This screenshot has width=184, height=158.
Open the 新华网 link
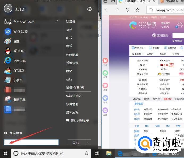click(x=163, y=54)
